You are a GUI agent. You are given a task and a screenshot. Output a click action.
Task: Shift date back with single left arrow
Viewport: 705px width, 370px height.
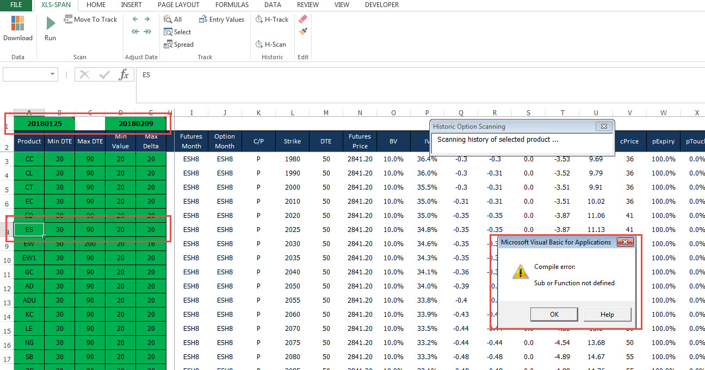[135, 19]
